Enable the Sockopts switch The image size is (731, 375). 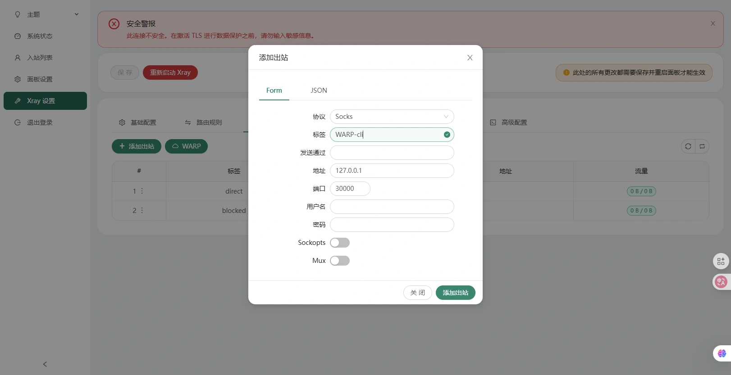pyautogui.click(x=340, y=243)
